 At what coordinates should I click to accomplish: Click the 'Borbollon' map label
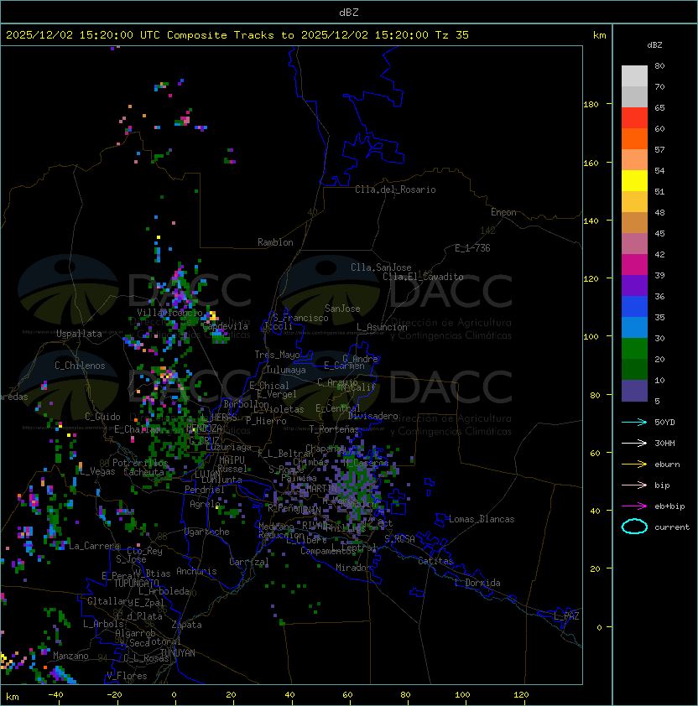(247, 404)
